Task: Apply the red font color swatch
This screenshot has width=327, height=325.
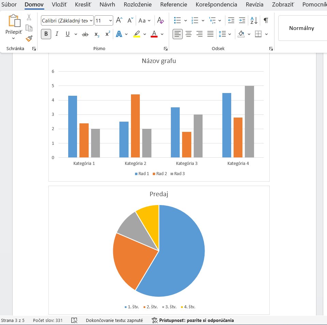Action: pyautogui.click(x=154, y=34)
